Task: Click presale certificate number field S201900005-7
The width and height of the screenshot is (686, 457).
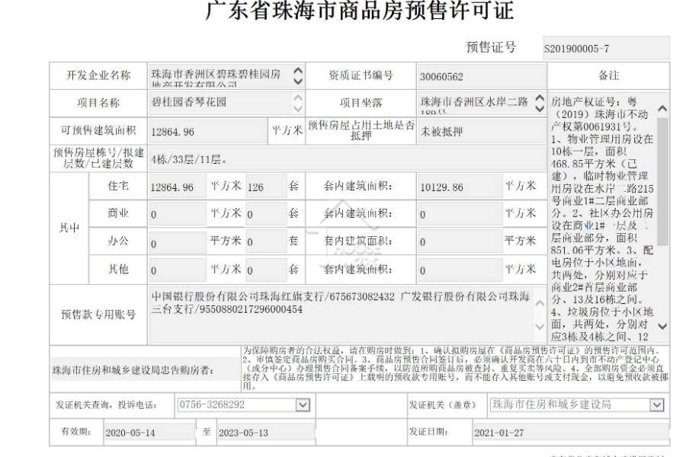Action: click(606, 48)
